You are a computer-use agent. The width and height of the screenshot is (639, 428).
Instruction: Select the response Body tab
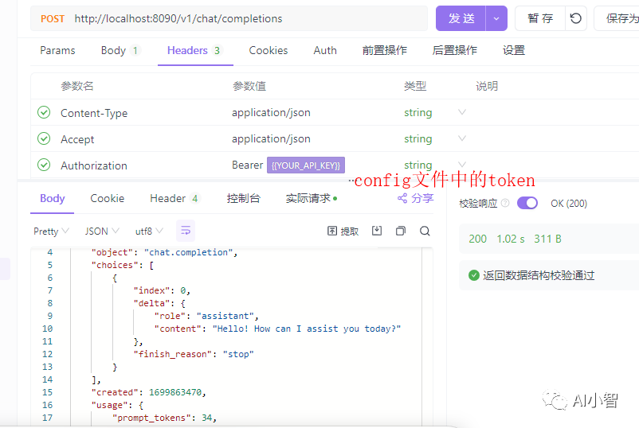[52, 199]
